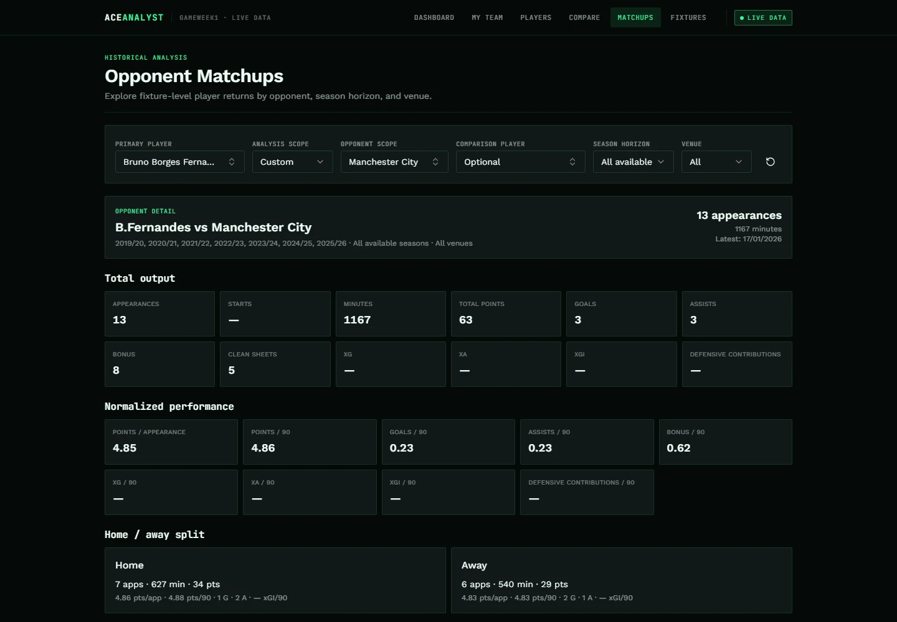
Task: Click the reset filters icon
Action: pos(771,162)
